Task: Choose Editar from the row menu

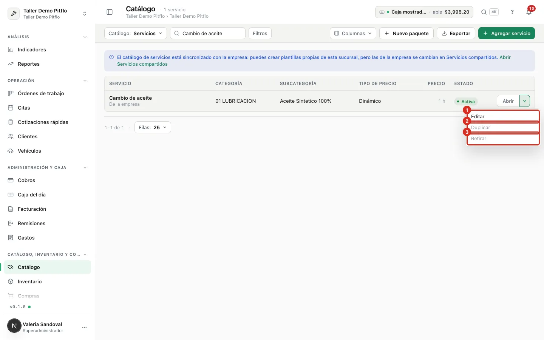Action: pos(503,116)
